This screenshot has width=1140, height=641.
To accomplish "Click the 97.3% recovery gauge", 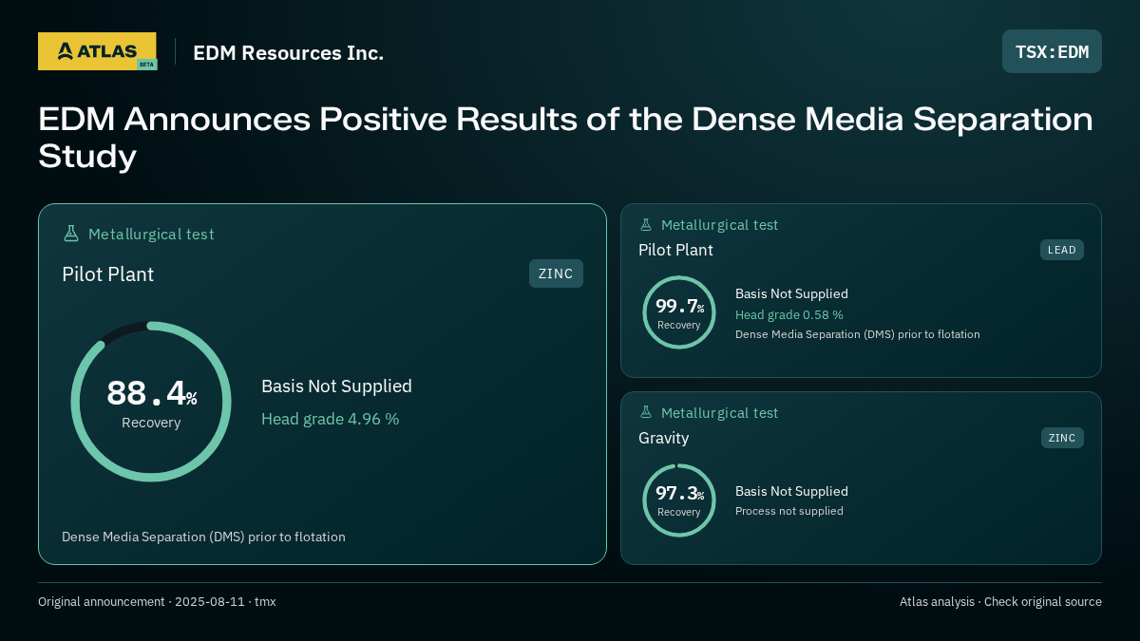I will click(679, 500).
